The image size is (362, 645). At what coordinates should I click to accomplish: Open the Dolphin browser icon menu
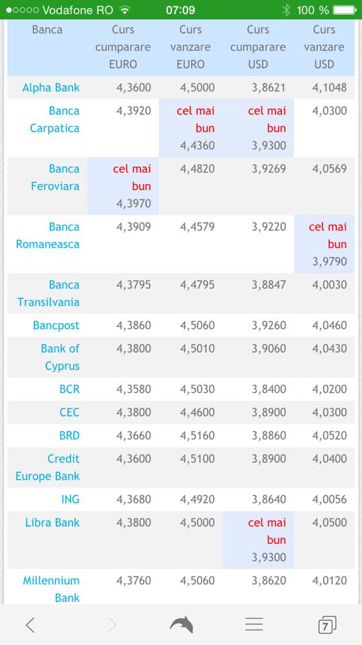(x=181, y=626)
